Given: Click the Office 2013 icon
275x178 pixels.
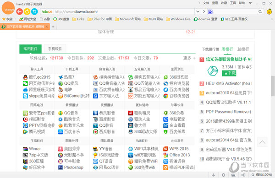Looking at the screenshot, I should pos(166,155).
